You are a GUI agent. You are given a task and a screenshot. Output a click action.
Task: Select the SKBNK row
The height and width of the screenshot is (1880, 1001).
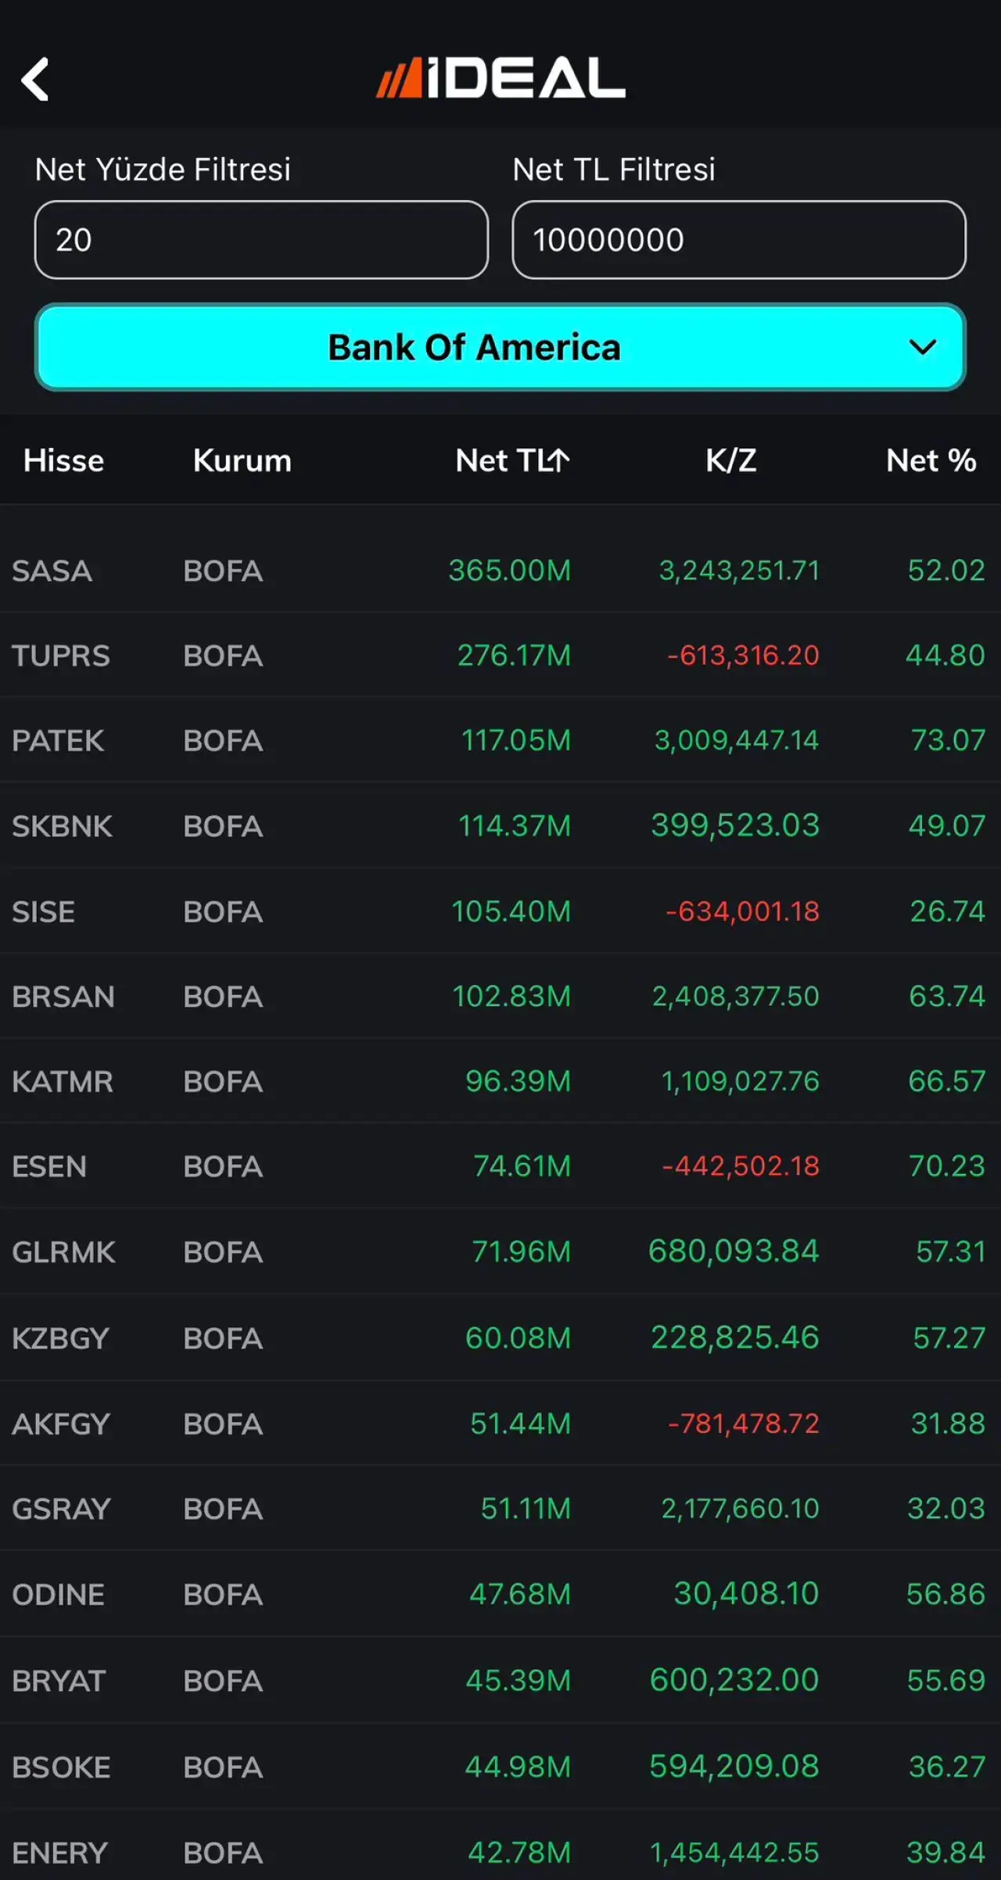click(62, 826)
